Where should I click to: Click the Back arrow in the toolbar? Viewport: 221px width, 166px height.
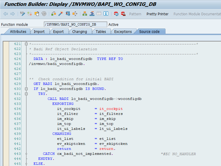(6, 14)
